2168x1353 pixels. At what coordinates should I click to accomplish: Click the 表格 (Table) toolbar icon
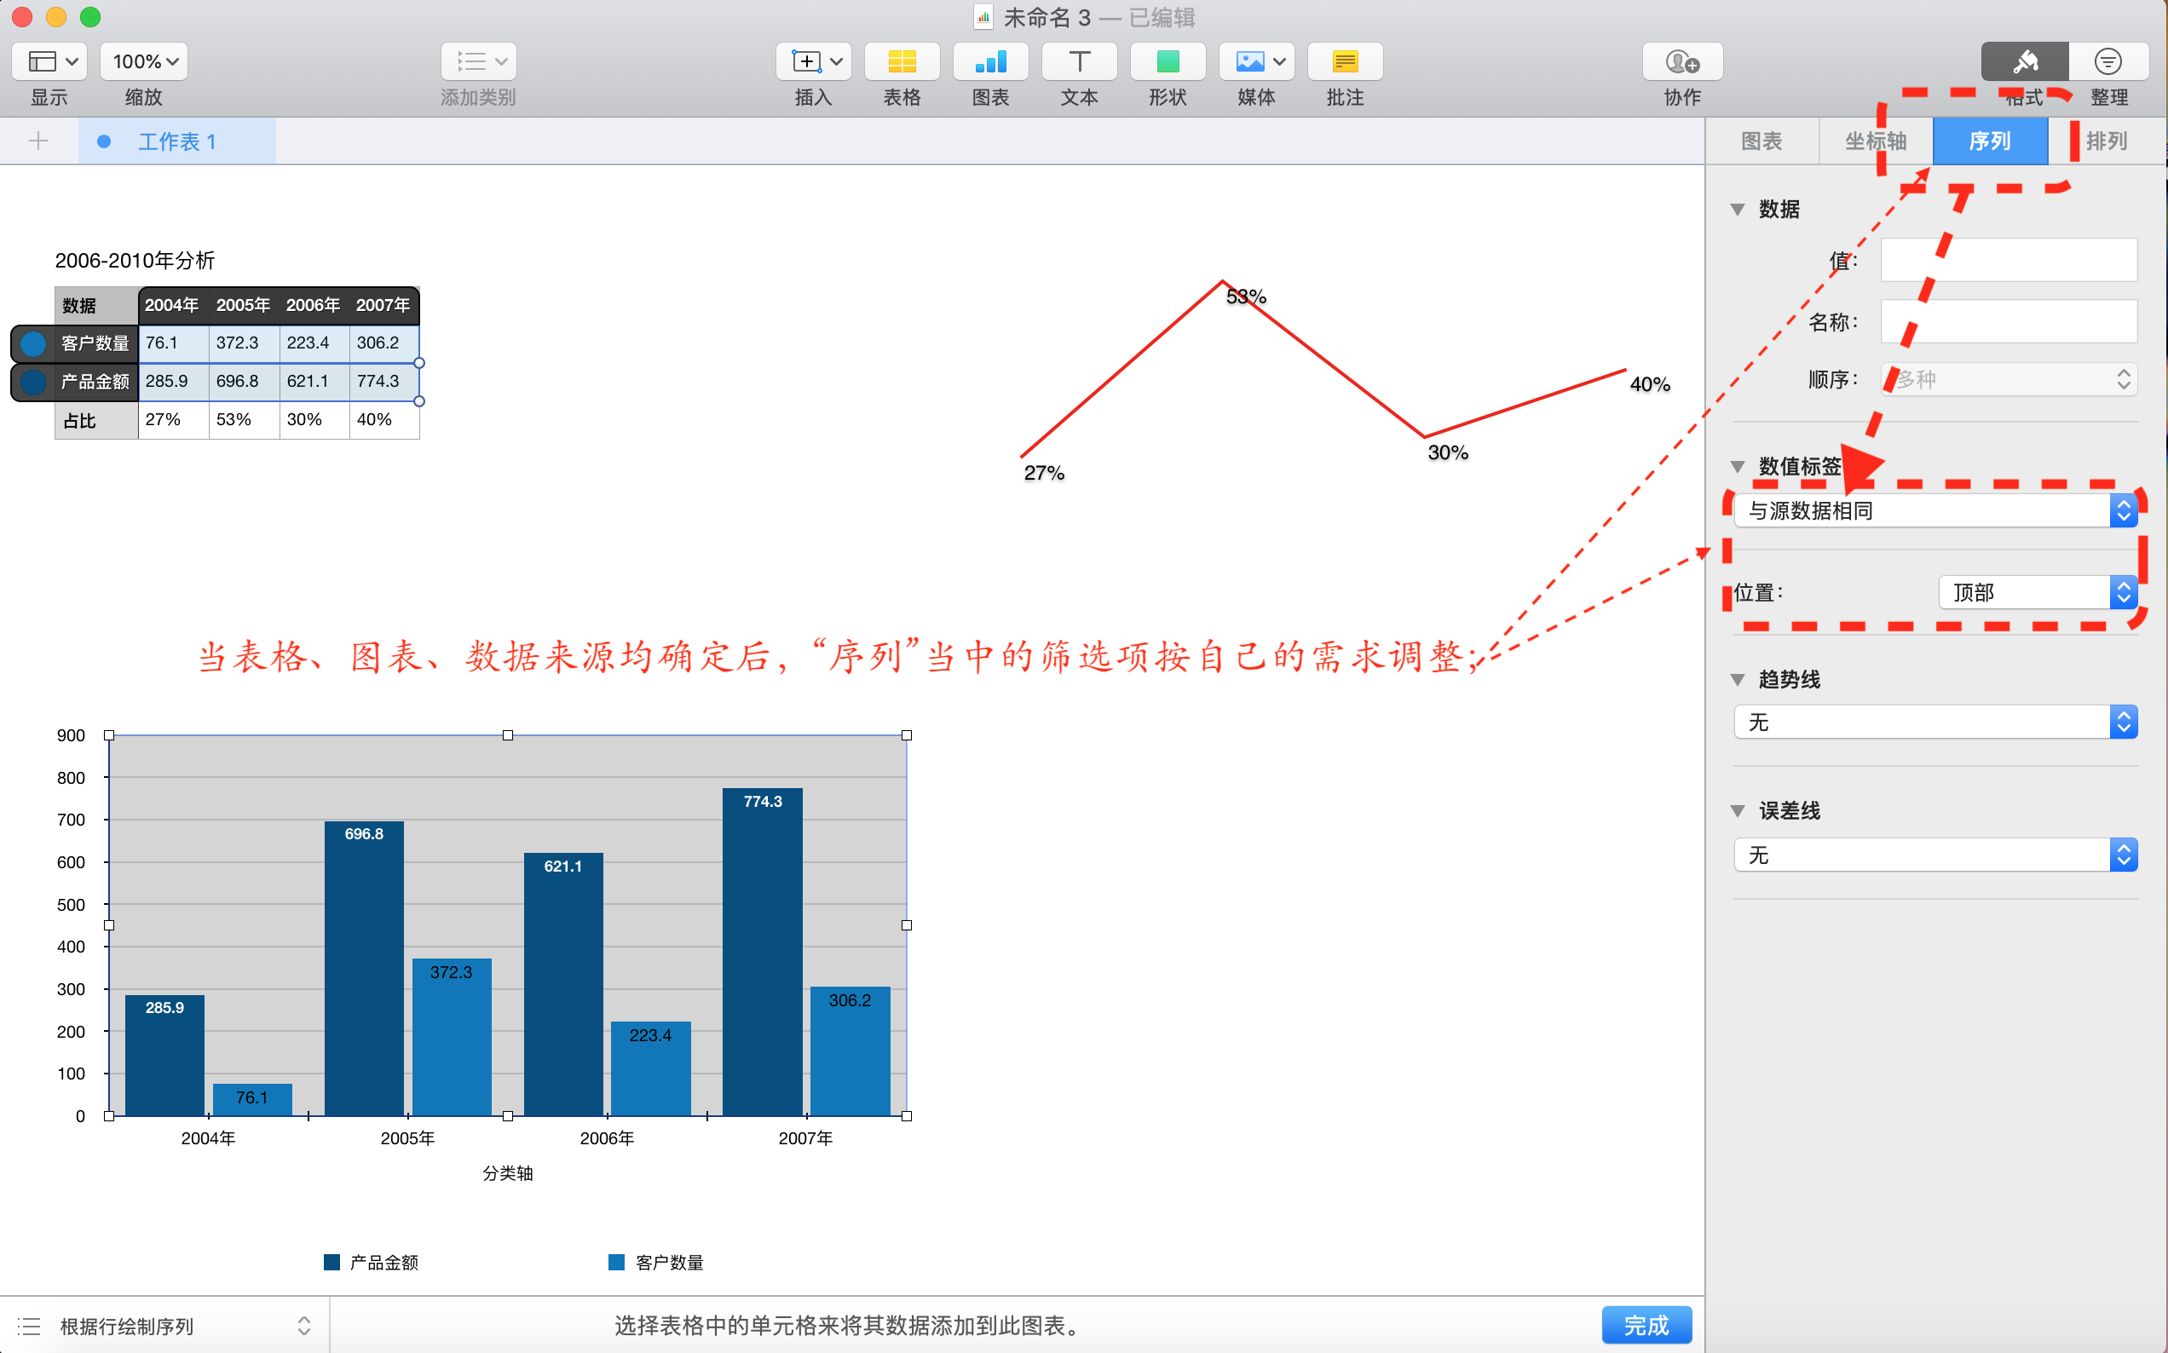(x=901, y=61)
